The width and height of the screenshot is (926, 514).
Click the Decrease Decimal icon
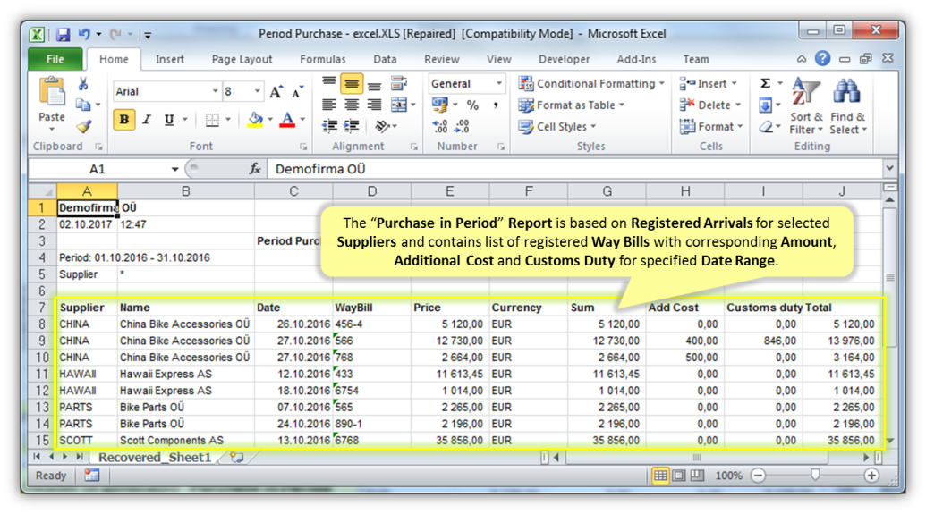(x=463, y=126)
